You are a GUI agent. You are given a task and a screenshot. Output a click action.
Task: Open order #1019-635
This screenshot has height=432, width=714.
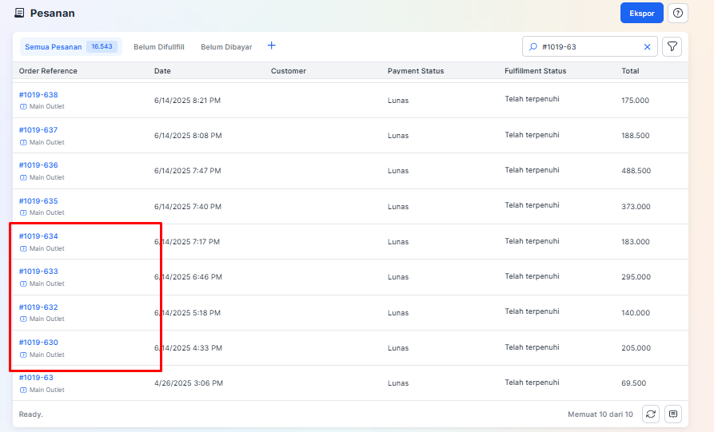(38, 201)
